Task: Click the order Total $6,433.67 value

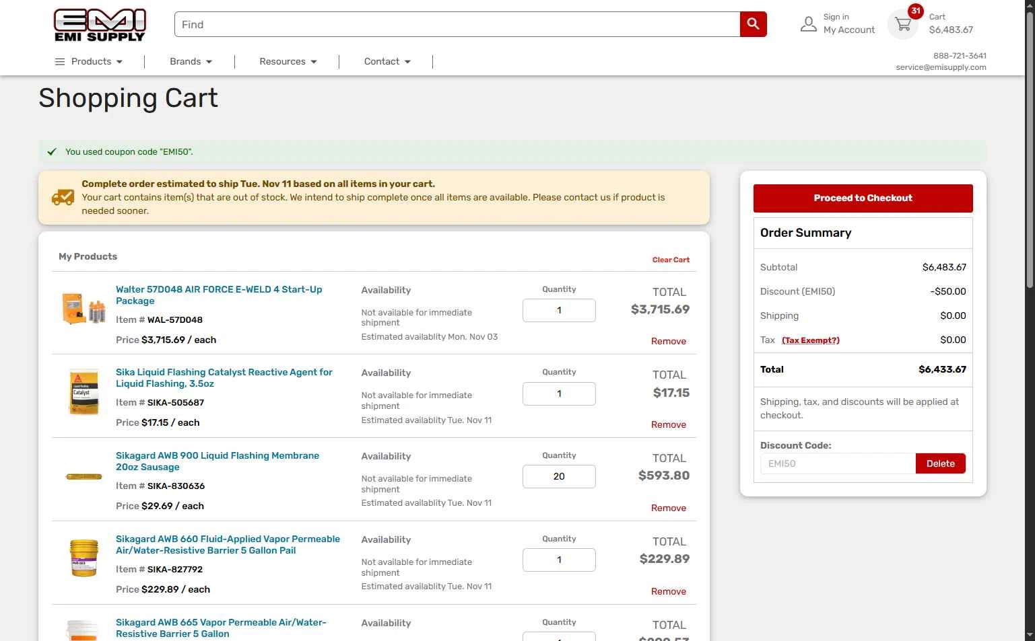Action: coord(942,369)
